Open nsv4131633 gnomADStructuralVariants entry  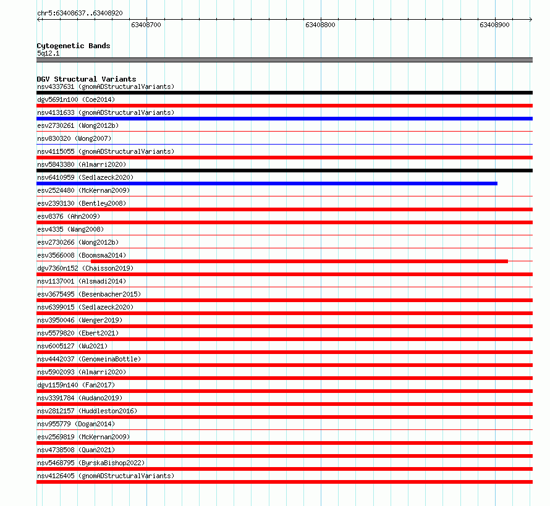tap(106, 112)
